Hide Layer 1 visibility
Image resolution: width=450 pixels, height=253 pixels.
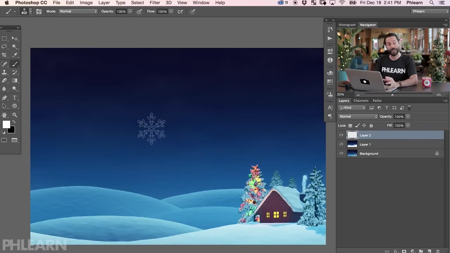pyautogui.click(x=341, y=144)
